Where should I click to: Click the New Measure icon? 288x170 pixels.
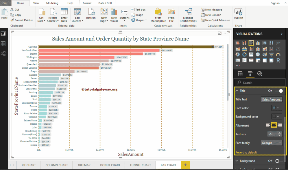coord(202,10)
